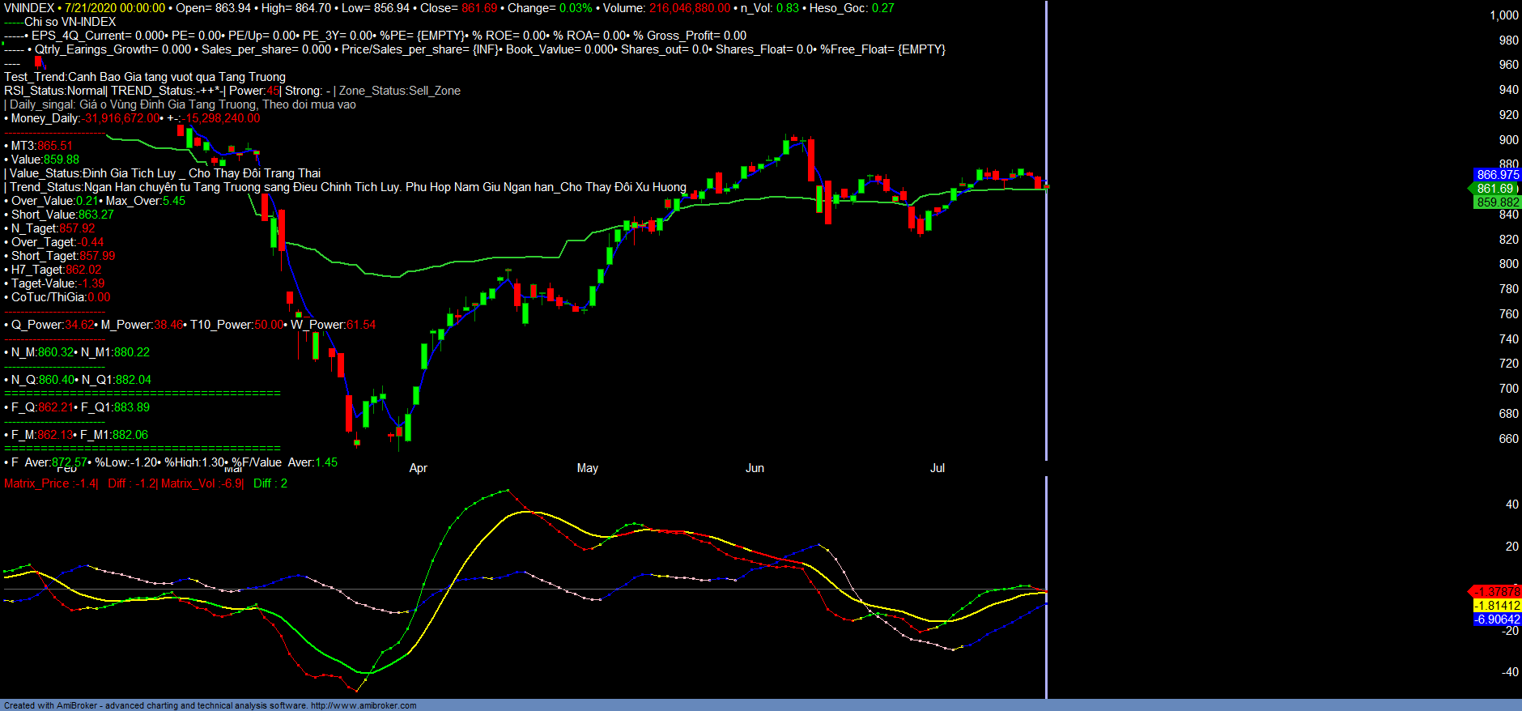1522x711 pixels.
Task: Select the Matrix_Price label in lower pane
Action: click(x=37, y=483)
